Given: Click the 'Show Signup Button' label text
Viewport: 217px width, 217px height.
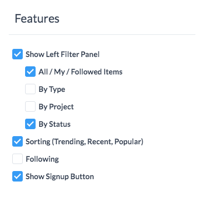Looking at the screenshot, I should pos(60,177).
